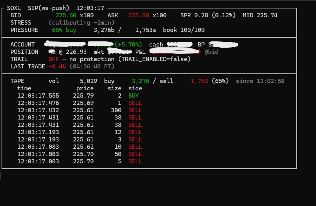Select the since 12:02:58 text
The width and height of the screenshot is (316, 206).
coord(260,81)
